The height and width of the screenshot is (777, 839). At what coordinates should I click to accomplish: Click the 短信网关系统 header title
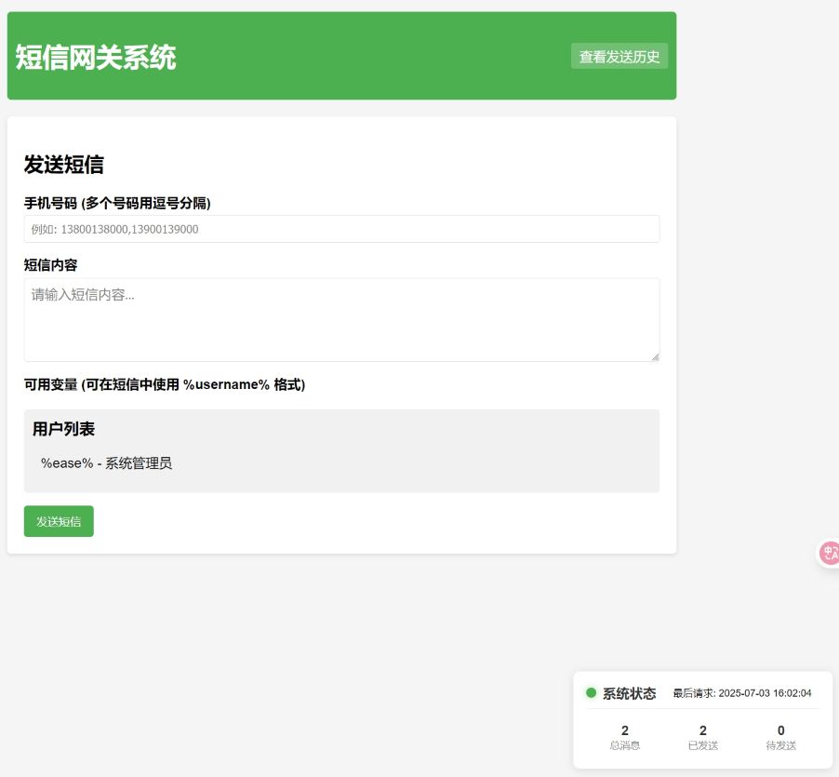[x=95, y=58]
